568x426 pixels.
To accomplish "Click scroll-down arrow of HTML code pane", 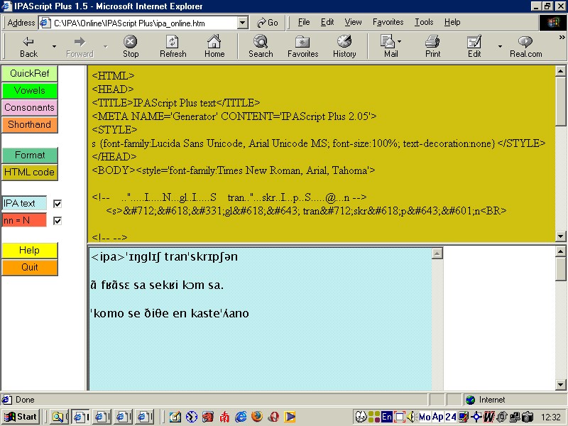I will pos(560,236).
